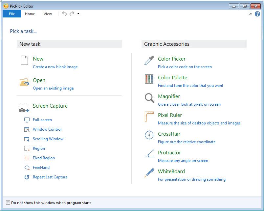Click the Repeat Last Capture icon

(27, 177)
